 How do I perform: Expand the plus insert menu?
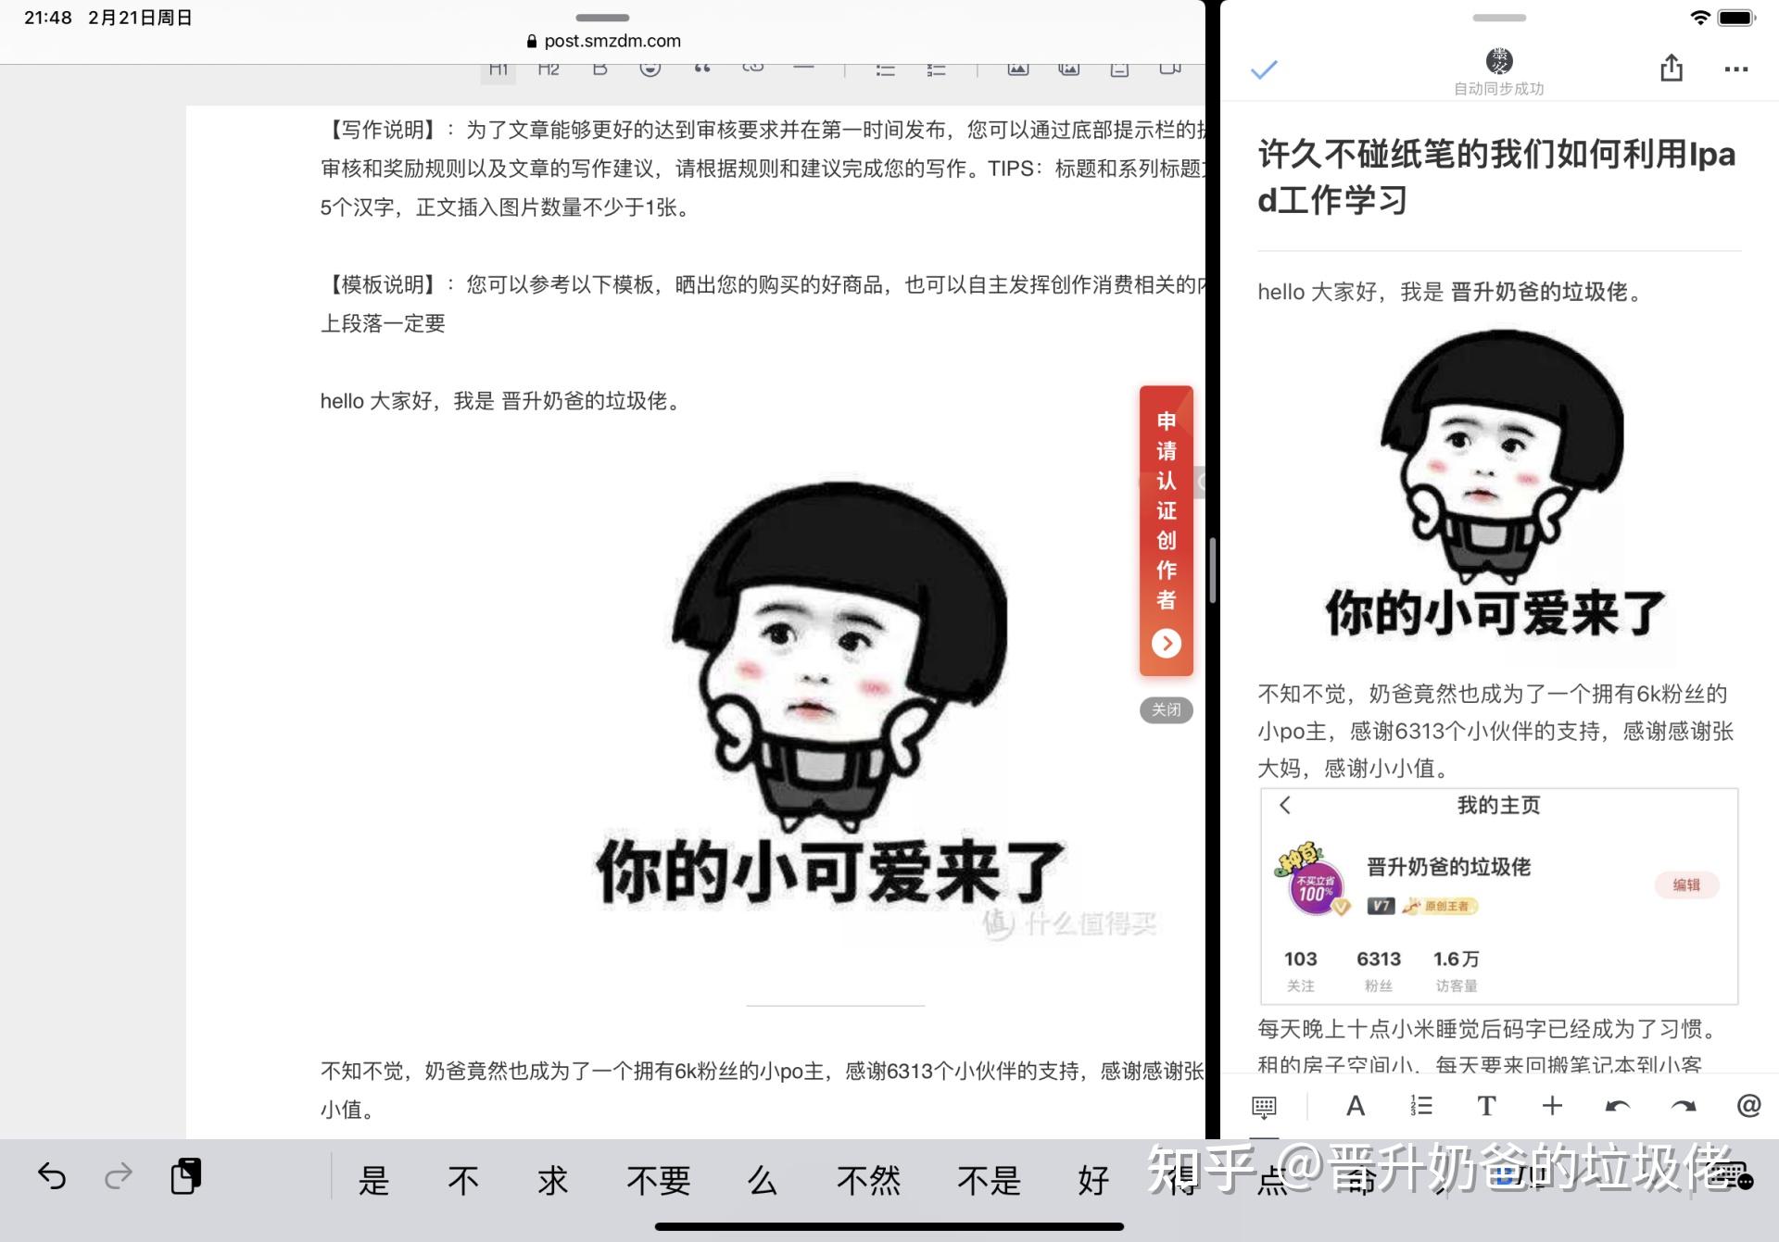(1552, 1106)
